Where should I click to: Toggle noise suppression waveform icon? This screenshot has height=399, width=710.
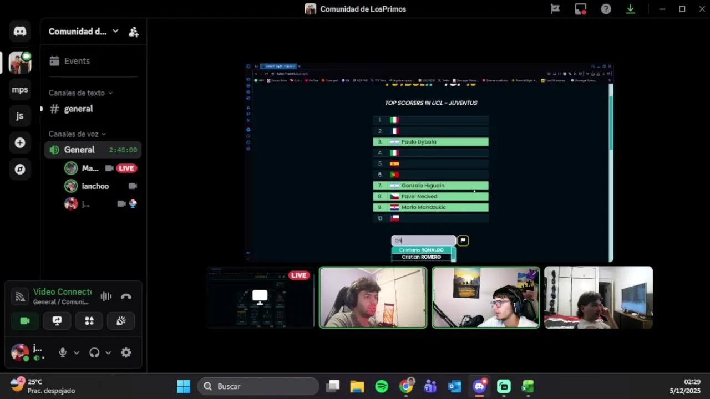(x=106, y=296)
